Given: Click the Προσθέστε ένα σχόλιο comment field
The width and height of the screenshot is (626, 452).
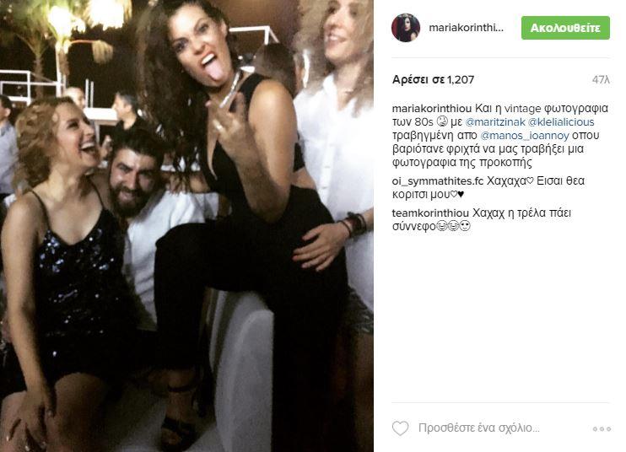Looking at the screenshot, I should 478,428.
